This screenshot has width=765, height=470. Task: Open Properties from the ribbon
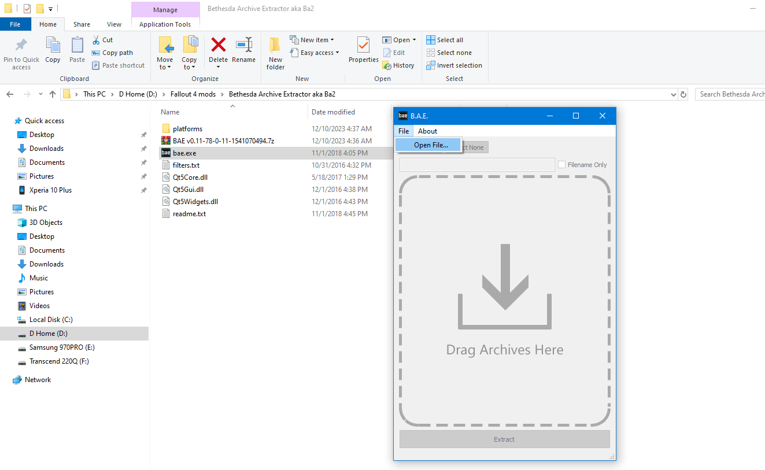tap(363, 45)
